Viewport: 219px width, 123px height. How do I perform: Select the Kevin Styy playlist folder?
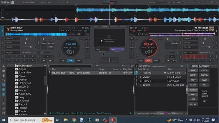(x=25, y=94)
